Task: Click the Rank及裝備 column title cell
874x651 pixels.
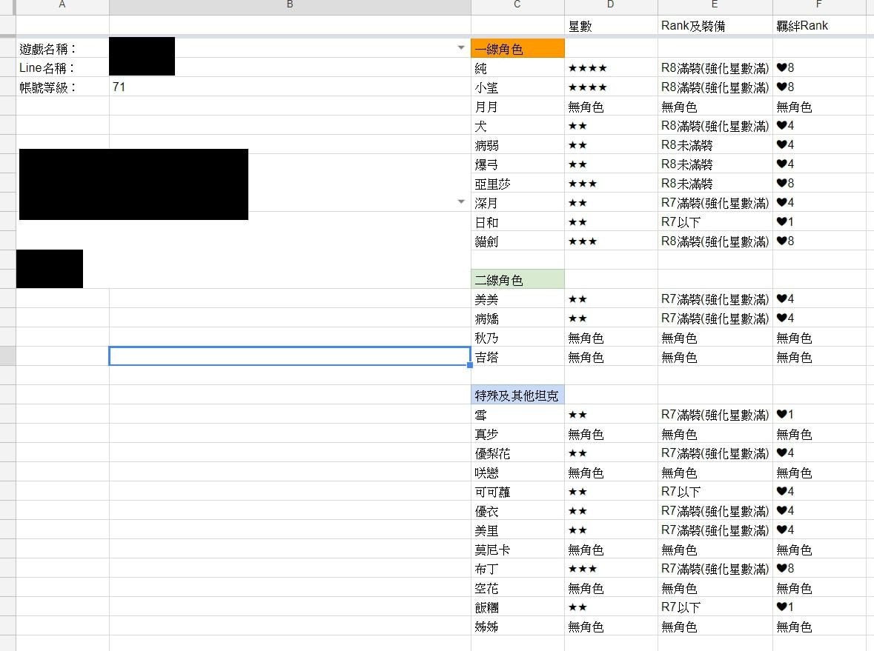Action: point(715,26)
